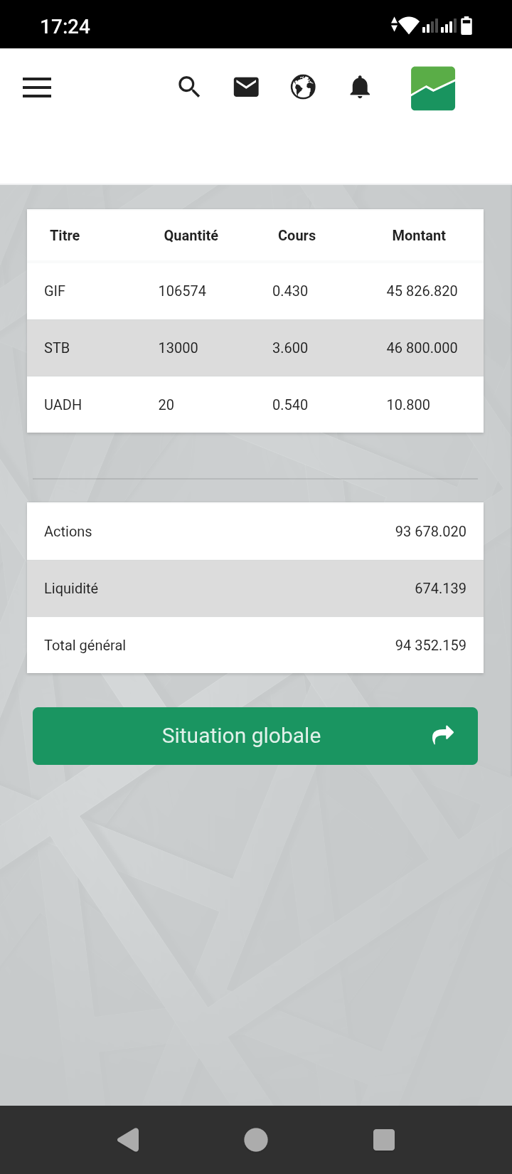Tap the Montant column header
512x1174 pixels.
pyautogui.click(x=419, y=236)
